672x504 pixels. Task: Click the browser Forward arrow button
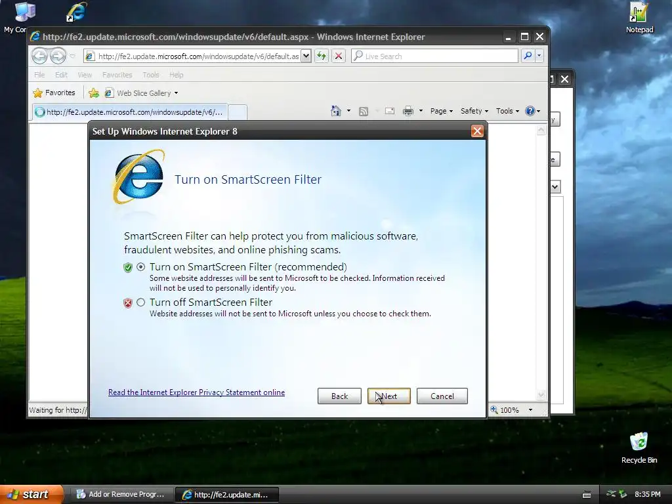(x=58, y=56)
